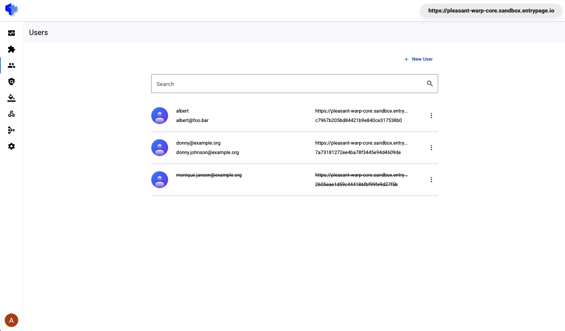Viewport: 565px width, 331px height.
Task: Open options menu for donny@example.org
Action: (431, 148)
